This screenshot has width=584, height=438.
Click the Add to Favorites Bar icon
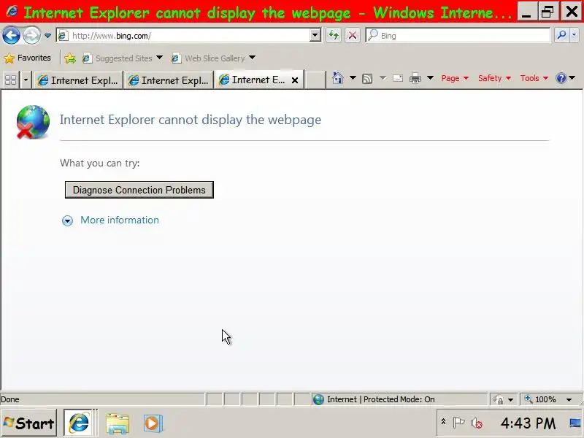pyautogui.click(x=70, y=58)
